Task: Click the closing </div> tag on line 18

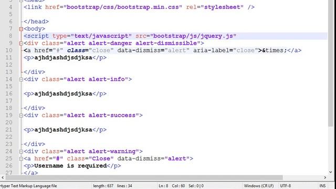Action: pos(35,108)
